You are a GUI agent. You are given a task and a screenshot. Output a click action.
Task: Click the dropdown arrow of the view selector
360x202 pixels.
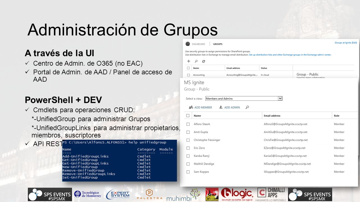tap(280, 98)
